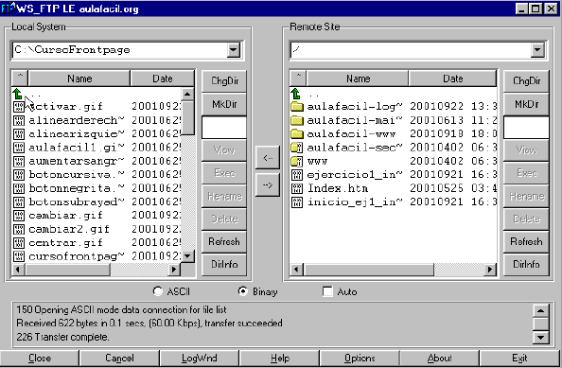
Task: Open Help from the bottom bar
Action: 279,358
